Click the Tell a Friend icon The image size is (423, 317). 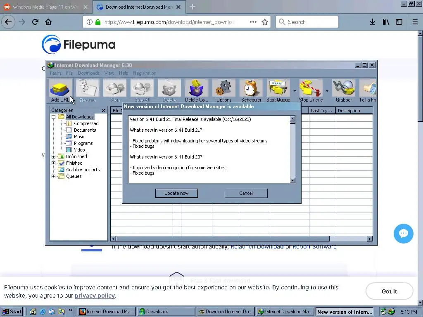tap(368, 91)
